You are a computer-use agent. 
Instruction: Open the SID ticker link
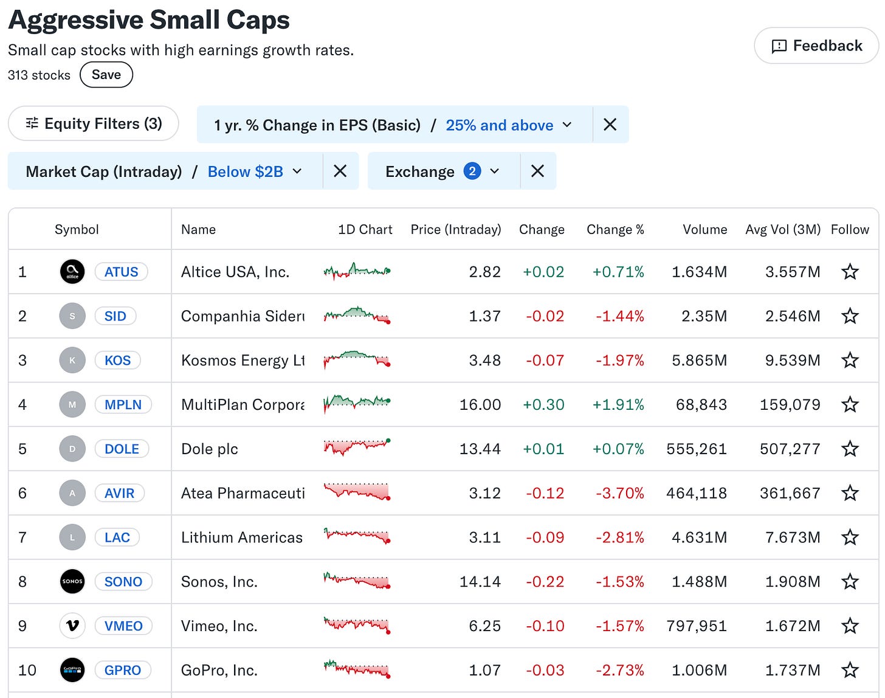click(115, 316)
